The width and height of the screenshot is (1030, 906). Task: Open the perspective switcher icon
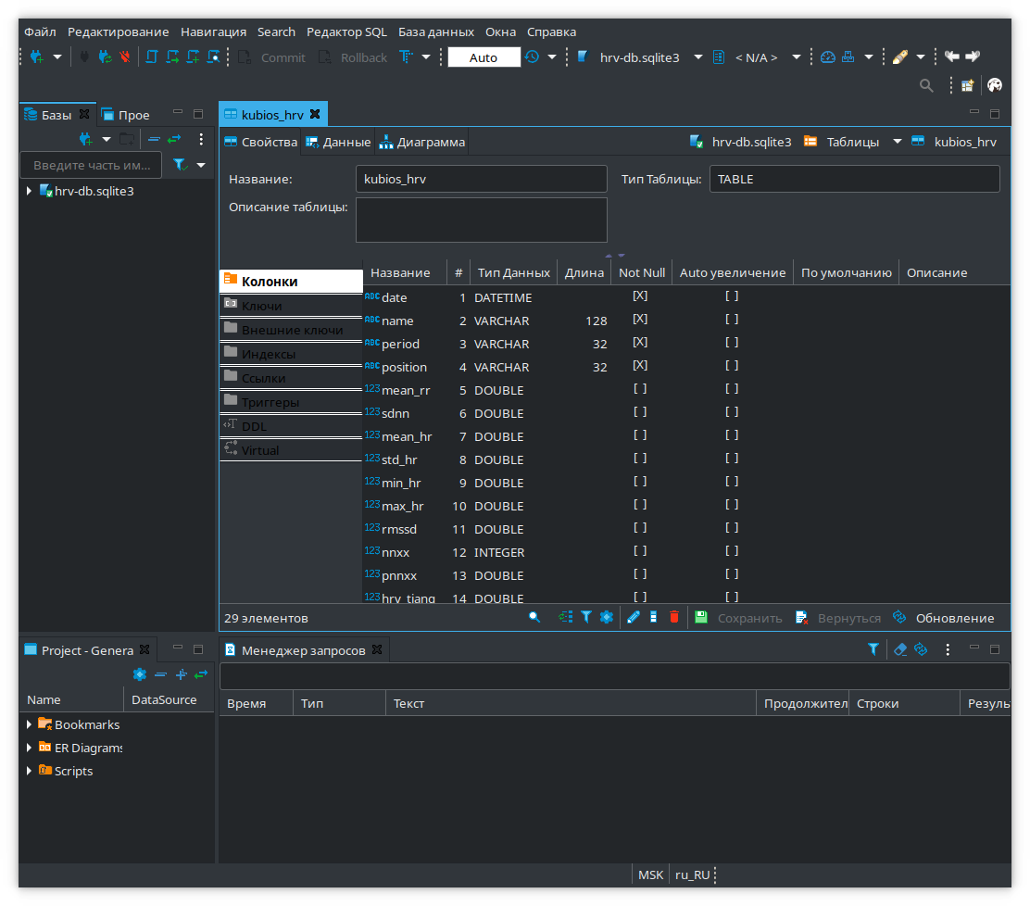coord(968,85)
